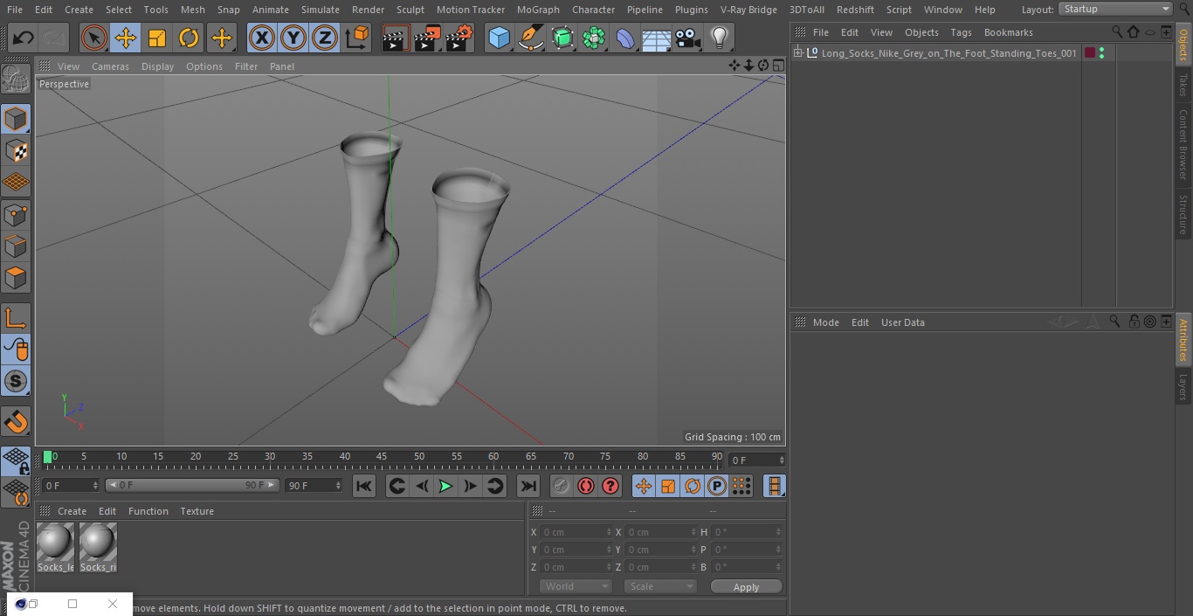Click the Undo arrow icon
Screen dimensions: 1193x616
pyautogui.click(x=24, y=38)
